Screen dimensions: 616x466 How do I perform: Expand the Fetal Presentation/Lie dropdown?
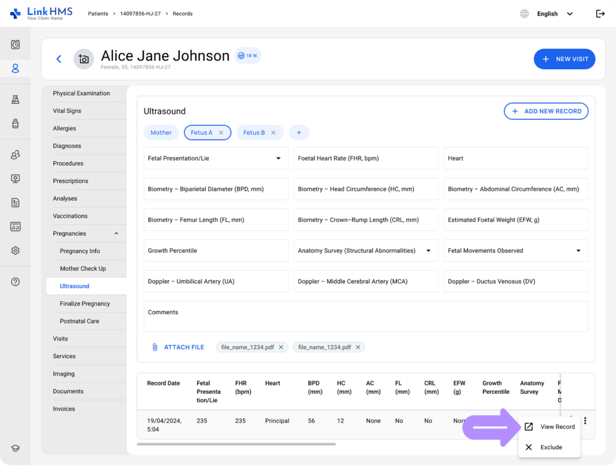[x=278, y=159]
